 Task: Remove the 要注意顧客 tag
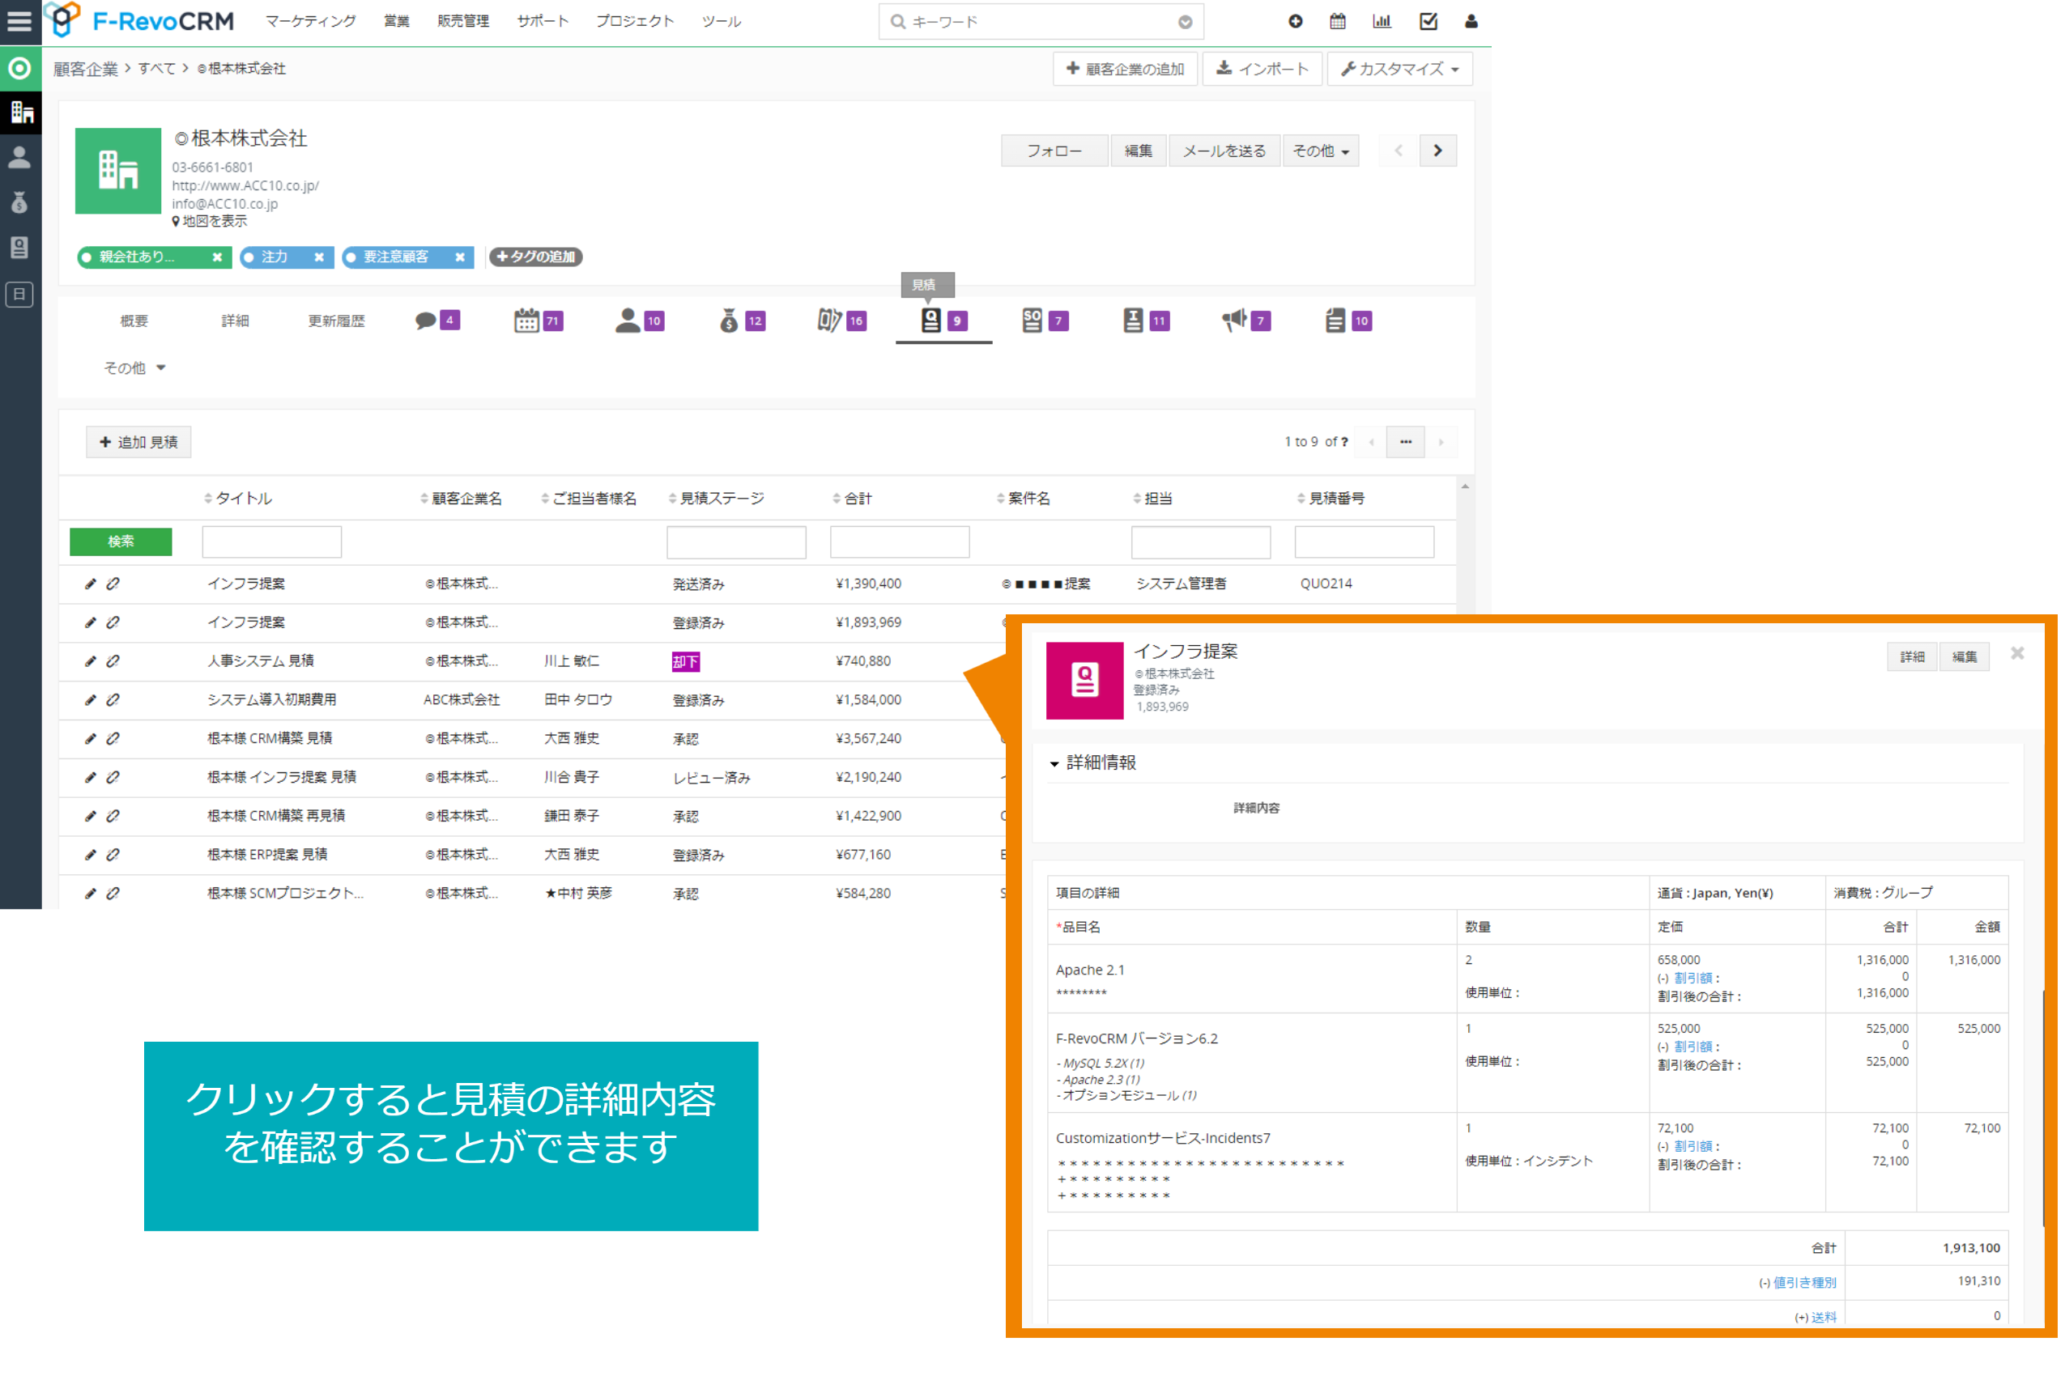[x=459, y=257]
